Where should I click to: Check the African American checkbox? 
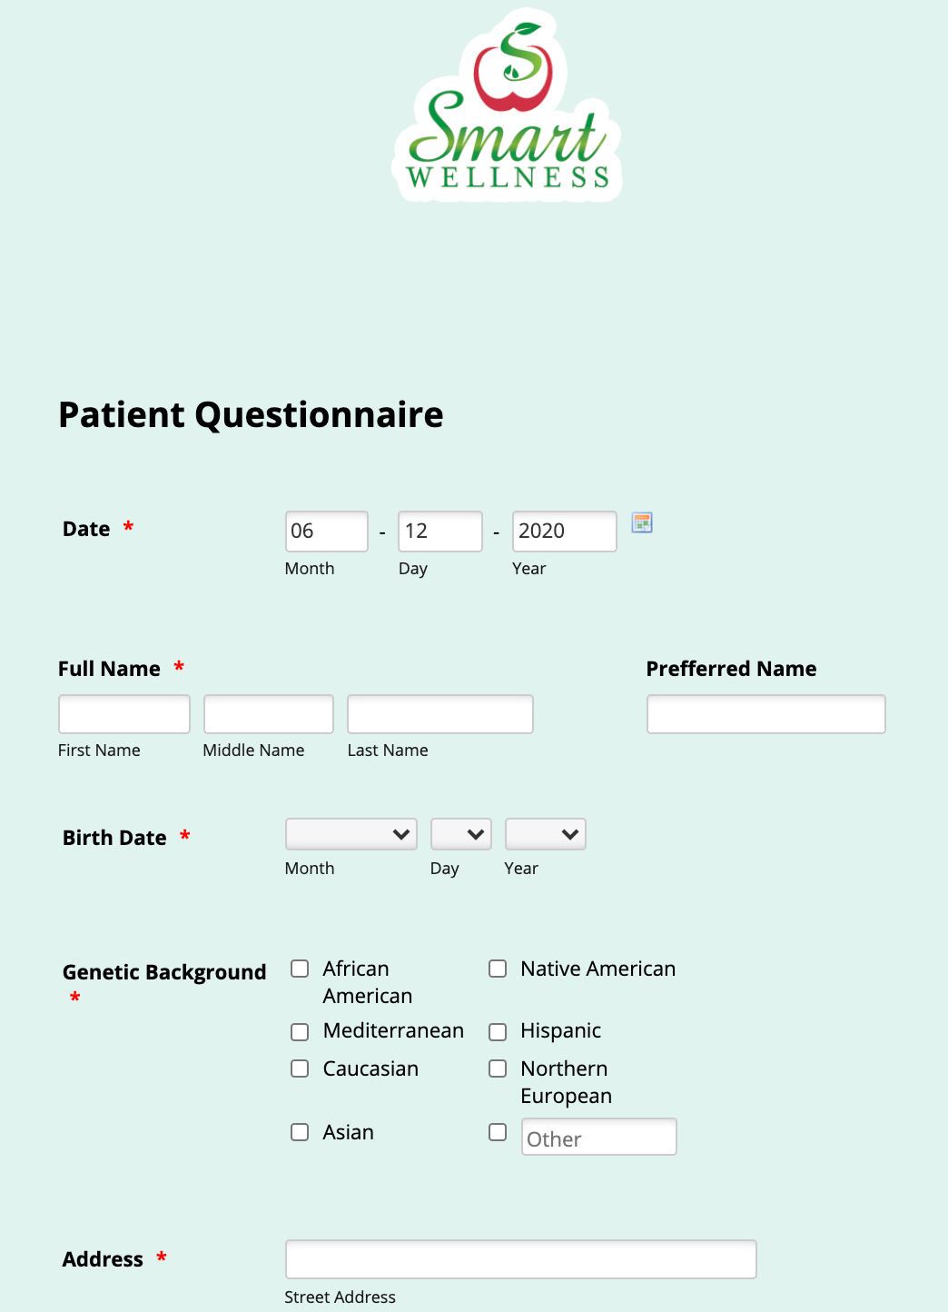pyautogui.click(x=300, y=969)
